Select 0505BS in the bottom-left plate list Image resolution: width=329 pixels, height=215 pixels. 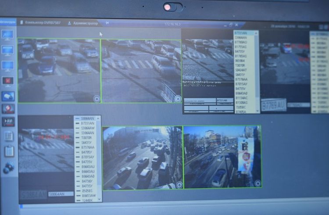(87, 191)
